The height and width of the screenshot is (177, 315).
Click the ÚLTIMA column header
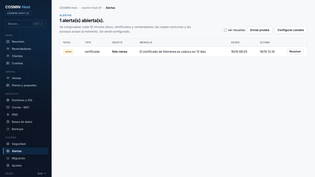[x=265, y=42]
